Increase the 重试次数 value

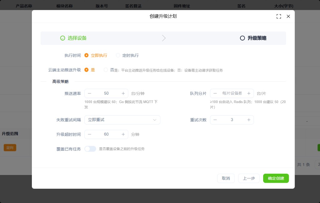coord(249,120)
